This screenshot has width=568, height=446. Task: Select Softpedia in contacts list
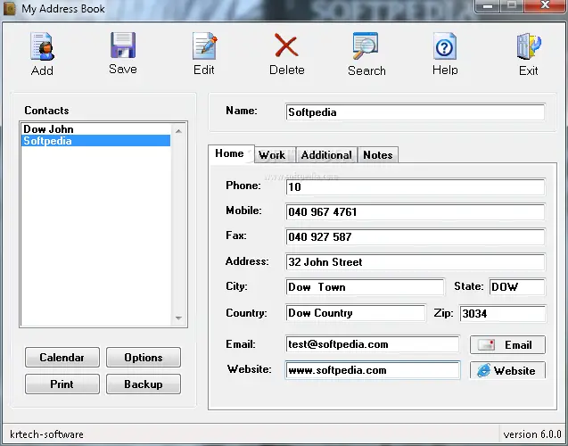tap(95, 141)
